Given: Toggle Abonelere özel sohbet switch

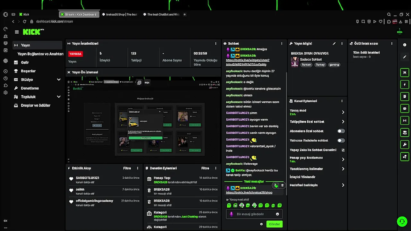Looking at the screenshot, I should coord(341,131).
